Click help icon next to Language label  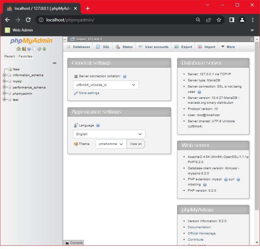pos(98,125)
